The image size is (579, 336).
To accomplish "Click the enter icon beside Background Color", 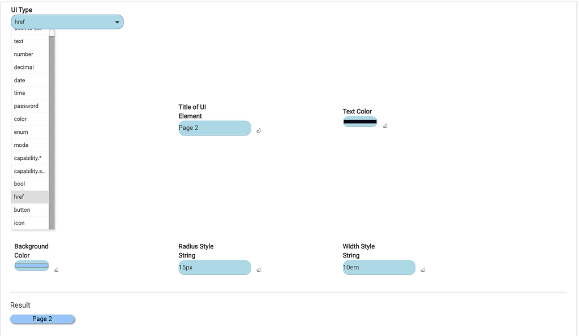I will 57,270.
